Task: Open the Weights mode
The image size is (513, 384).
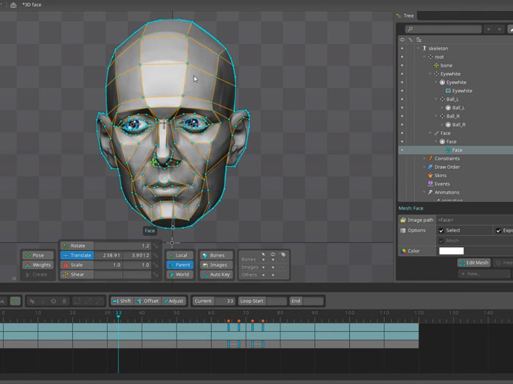Action: (37, 265)
